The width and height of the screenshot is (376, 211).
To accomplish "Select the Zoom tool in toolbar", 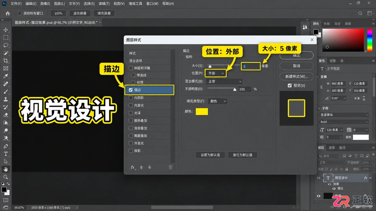I will click(x=6, y=177).
